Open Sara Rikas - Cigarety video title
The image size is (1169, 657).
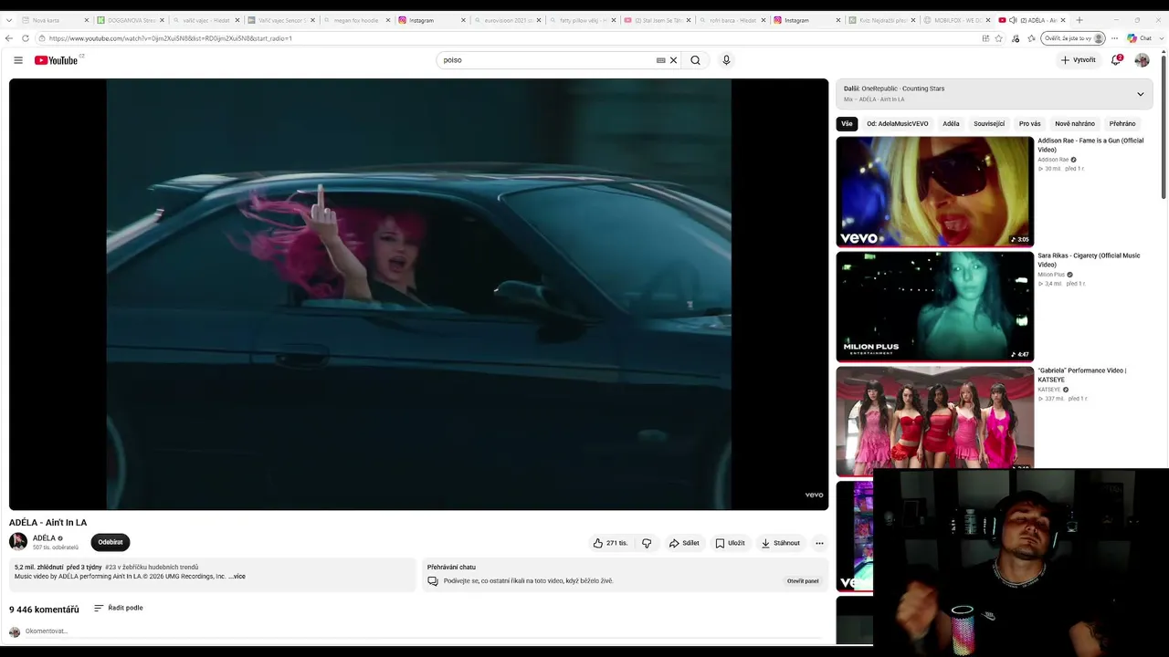[x=1089, y=260]
